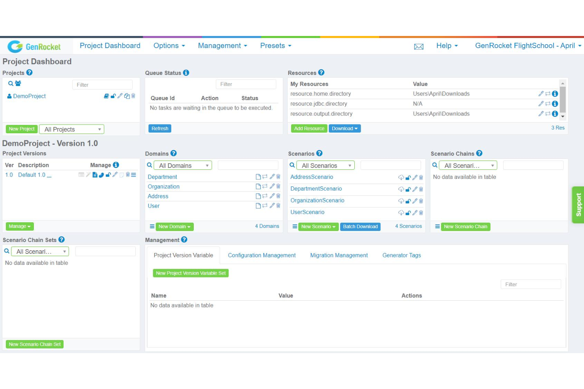This screenshot has height=389, width=584.
Task: Open the GenRocket FlightSchool - April account menu
Action: pyautogui.click(x=528, y=46)
